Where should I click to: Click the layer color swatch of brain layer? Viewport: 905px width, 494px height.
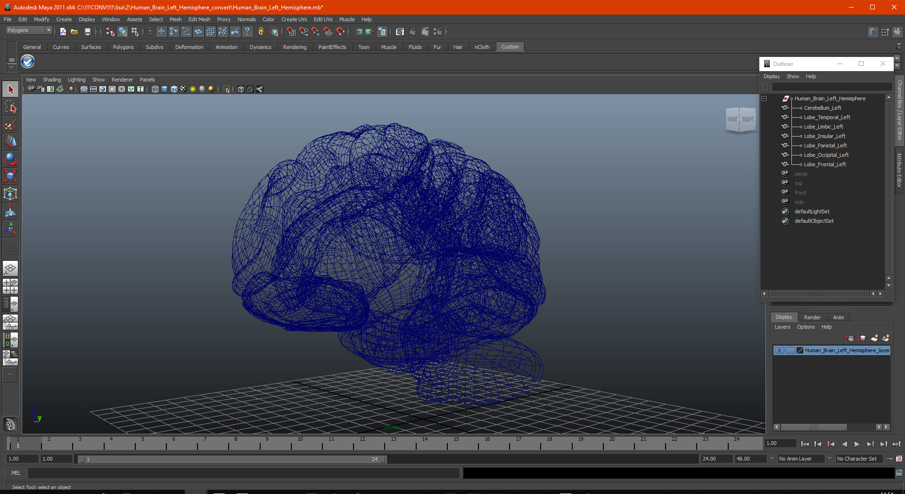(x=800, y=350)
